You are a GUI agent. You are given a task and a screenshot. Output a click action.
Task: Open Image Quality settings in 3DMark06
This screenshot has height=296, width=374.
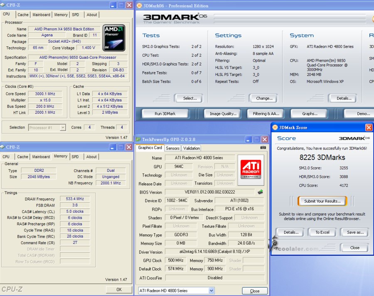coord(223,114)
